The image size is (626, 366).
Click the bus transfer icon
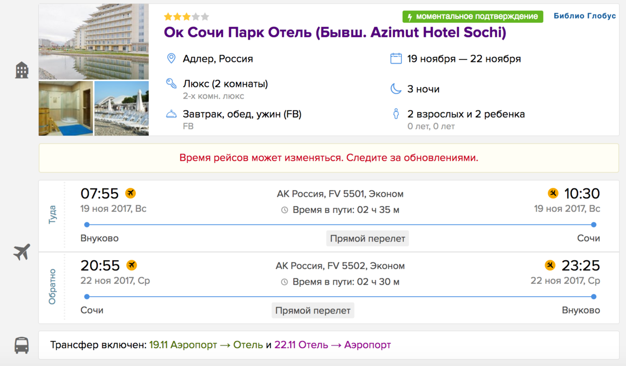point(21,345)
